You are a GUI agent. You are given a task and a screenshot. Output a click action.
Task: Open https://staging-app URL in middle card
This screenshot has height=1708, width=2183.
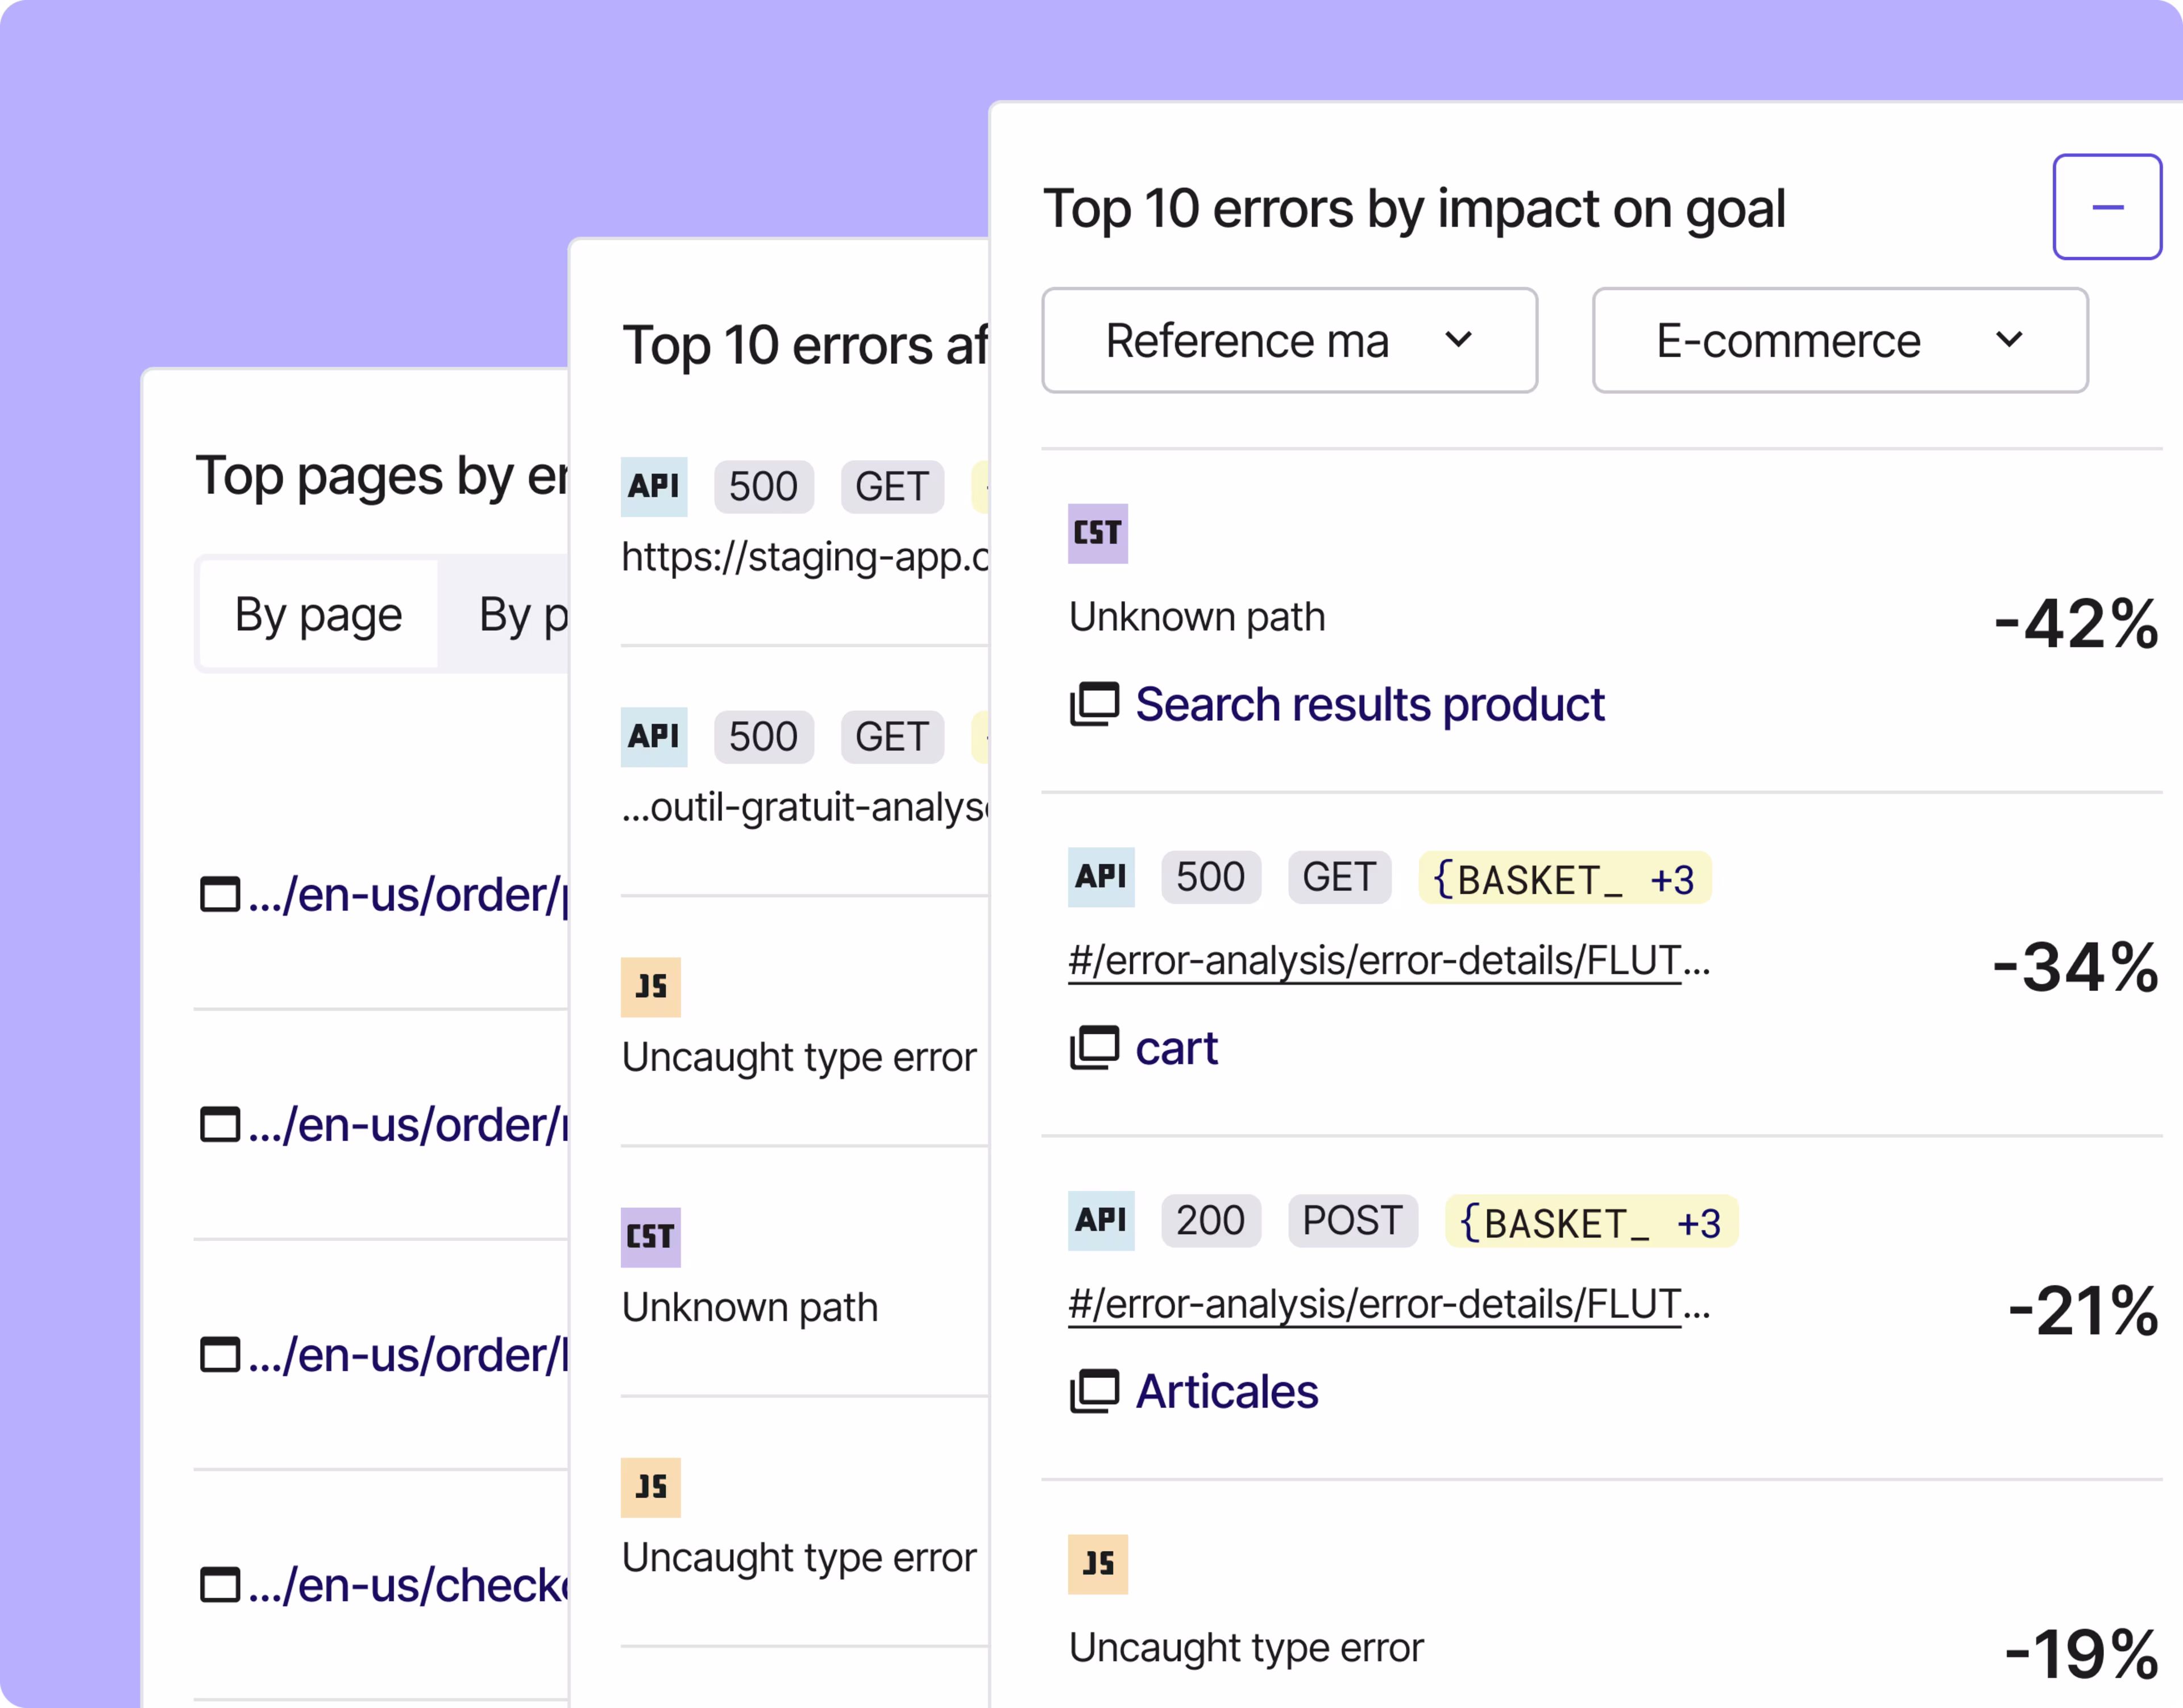point(804,557)
